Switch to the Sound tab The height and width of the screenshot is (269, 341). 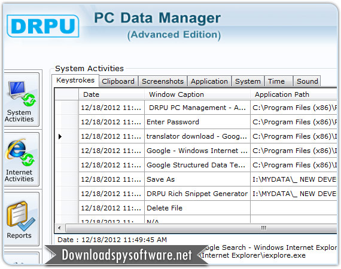(307, 81)
